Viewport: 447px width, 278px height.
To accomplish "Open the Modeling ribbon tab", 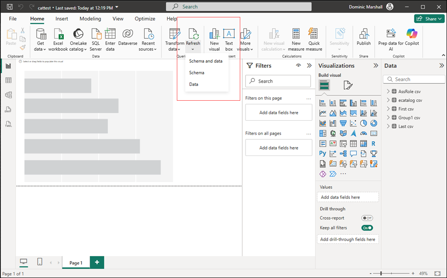I will tap(90, 19).
